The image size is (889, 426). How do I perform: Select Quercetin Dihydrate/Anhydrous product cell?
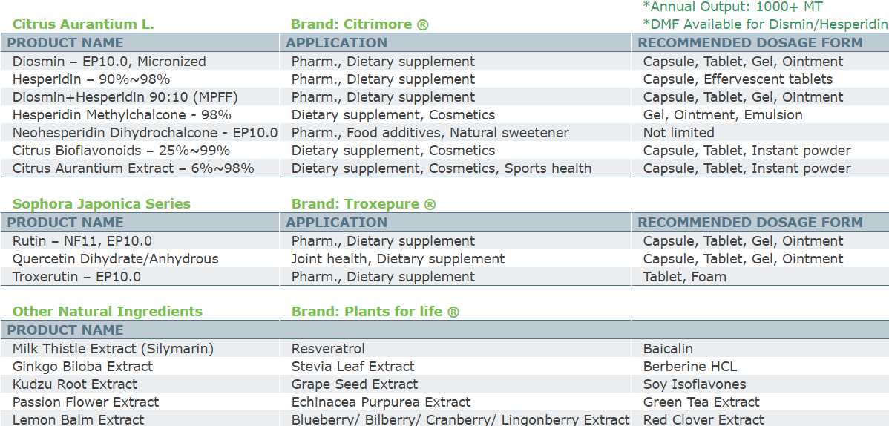tap(116, 259)
